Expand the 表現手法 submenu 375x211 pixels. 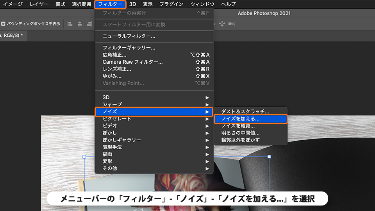pos(154,147)
